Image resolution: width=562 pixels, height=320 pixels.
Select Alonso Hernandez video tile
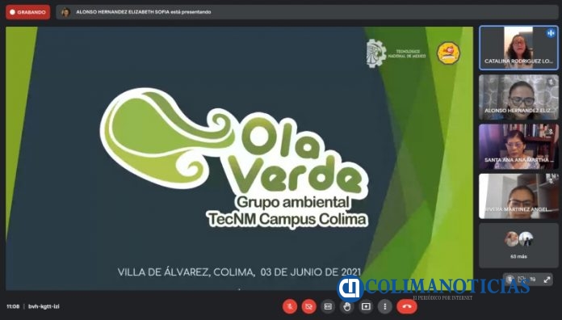coord(518,97)
